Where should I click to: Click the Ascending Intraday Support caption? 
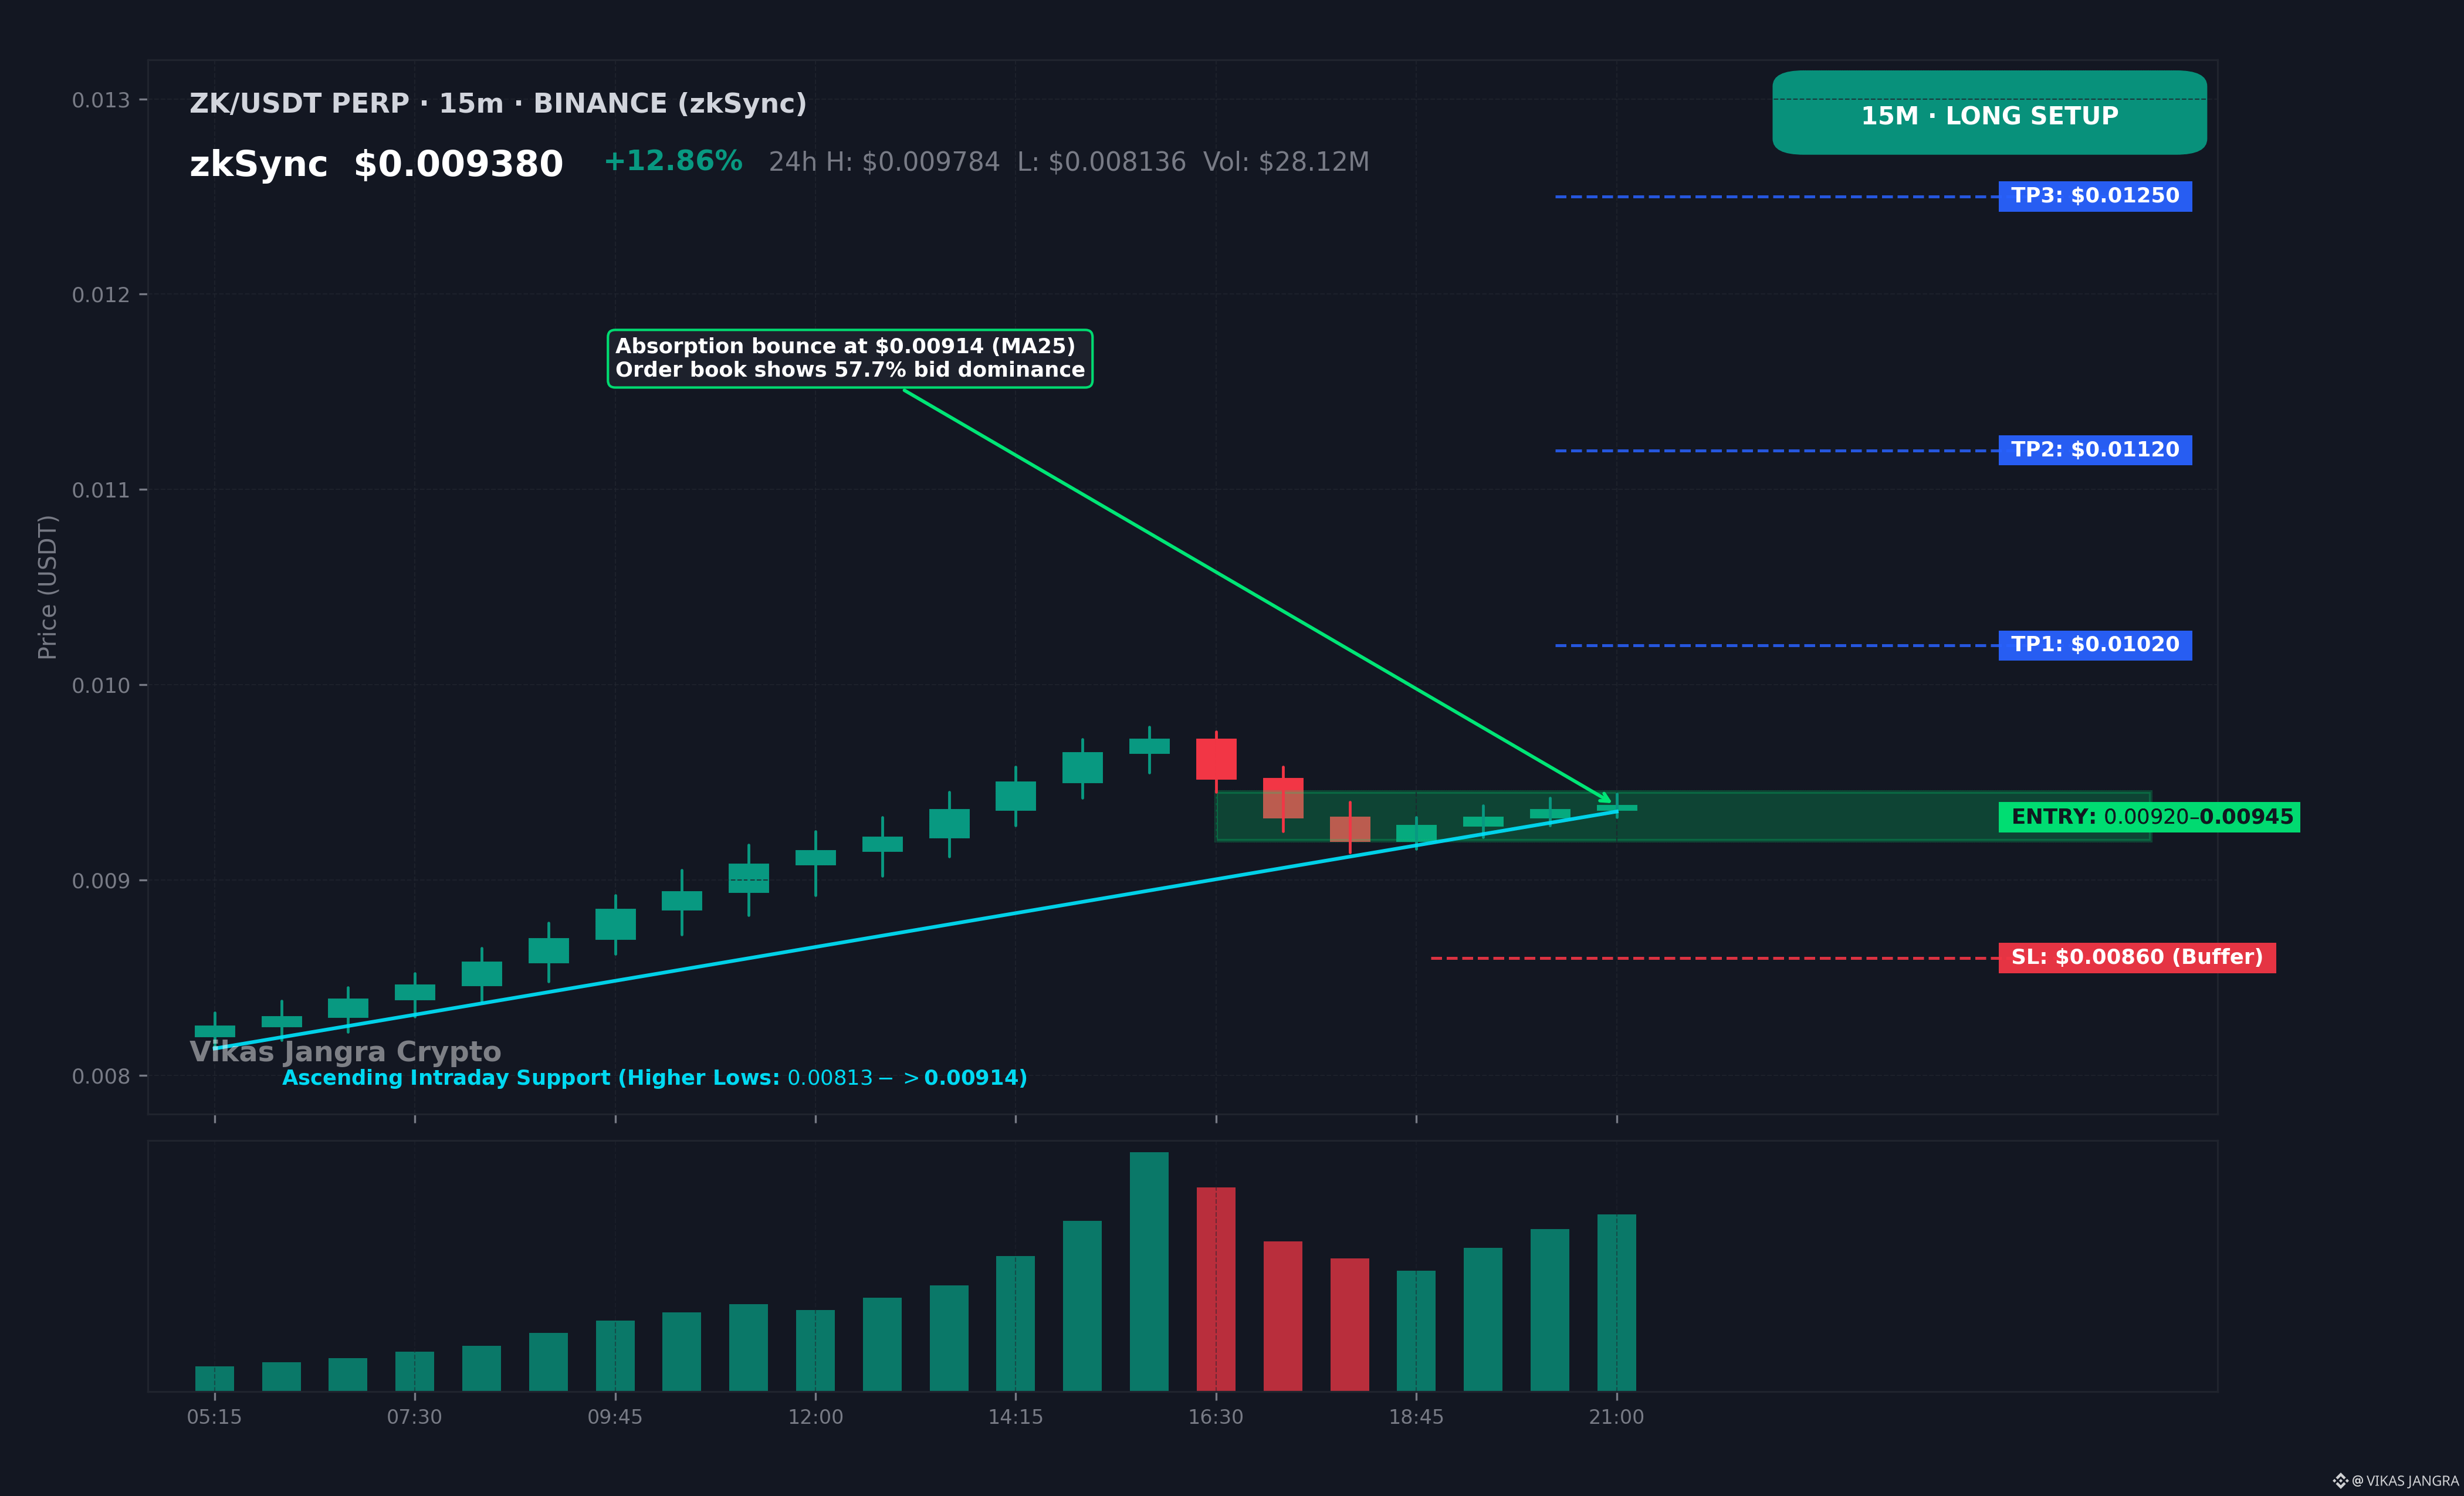click(655, 1078)
